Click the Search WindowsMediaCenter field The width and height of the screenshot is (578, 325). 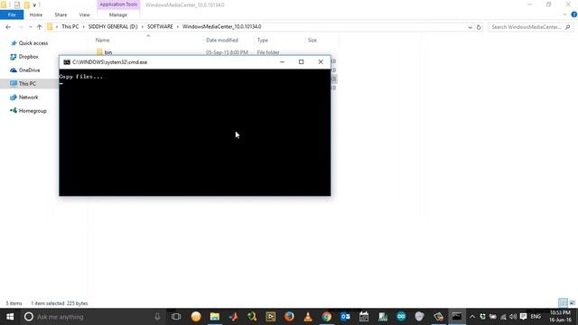(530, 27)
